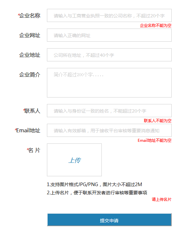Click error text Email地址不能为空
Image resolution: width=194 pixels, height=236 pixels.
(155, 140)
